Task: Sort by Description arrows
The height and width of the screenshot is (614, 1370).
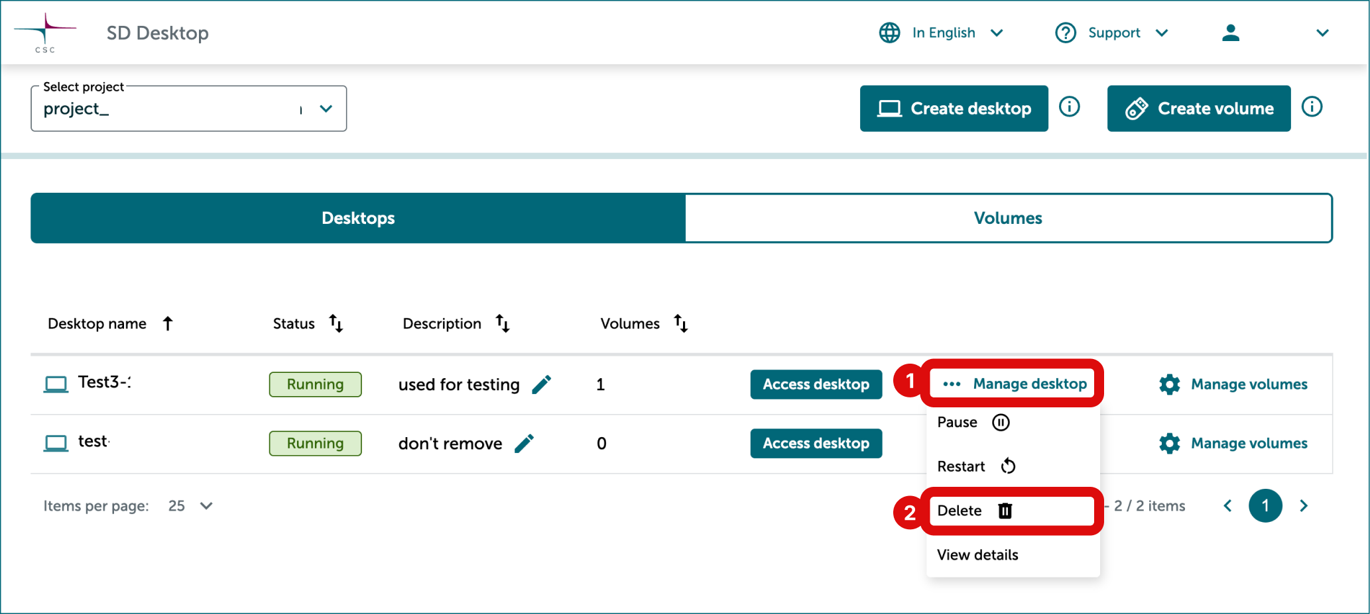Action: point(503,323)
